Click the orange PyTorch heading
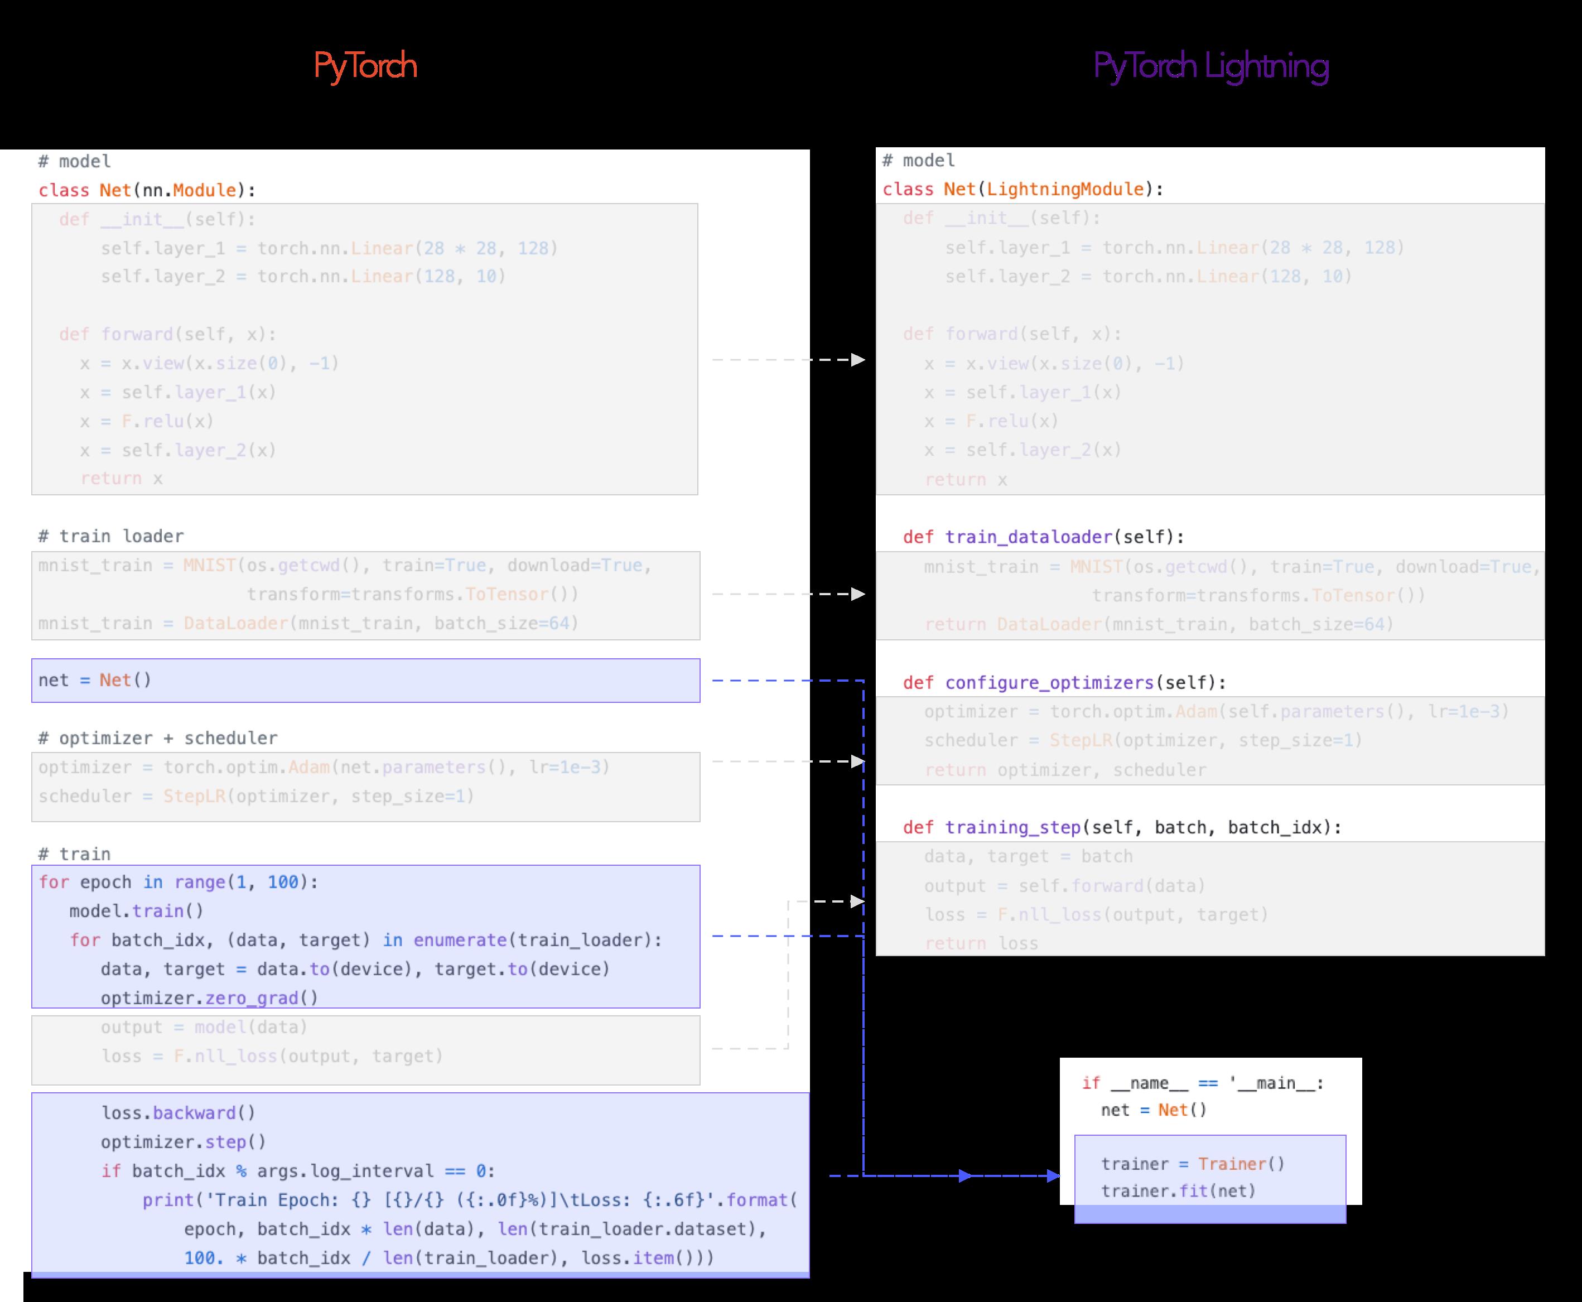Viewport: 1582px width, 1302px height. click(x=365, y=67)
